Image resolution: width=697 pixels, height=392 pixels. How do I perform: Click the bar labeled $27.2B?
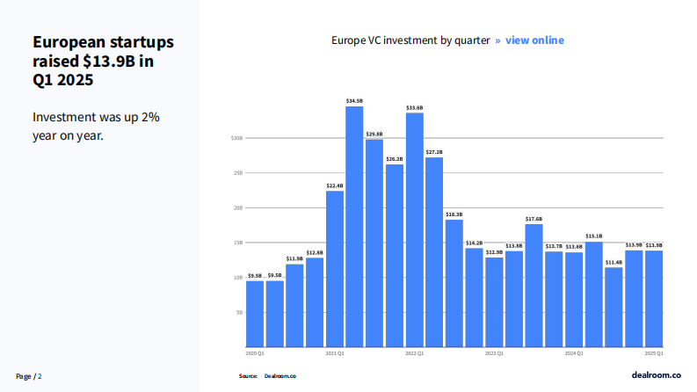coord(434,251)
